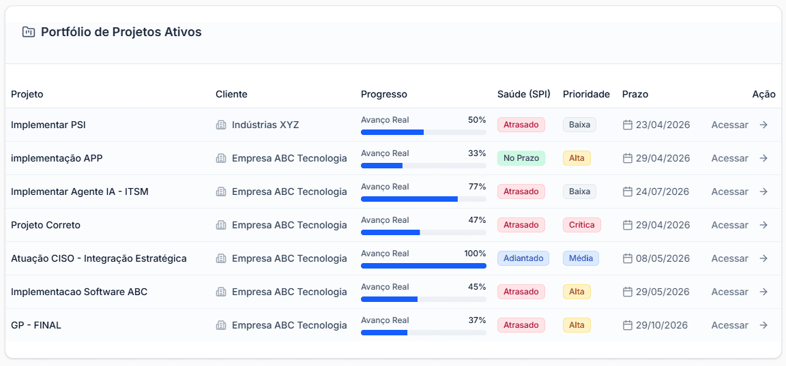Screen dimensions: 786x366
Task: Open Acessar link for Projeto Correto
Action: tap(729, 225)
